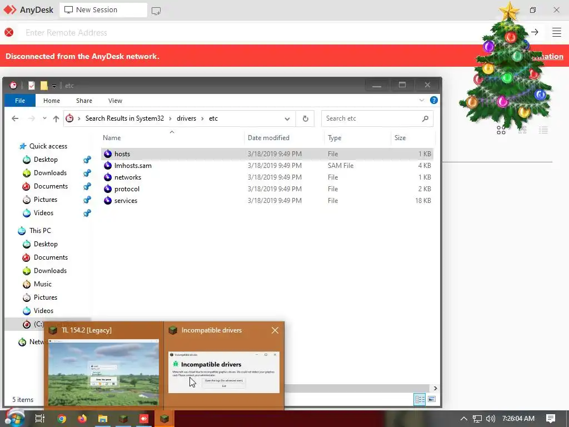Expand the address bar history dropdown
569x427 pixels.
(287, 119)
